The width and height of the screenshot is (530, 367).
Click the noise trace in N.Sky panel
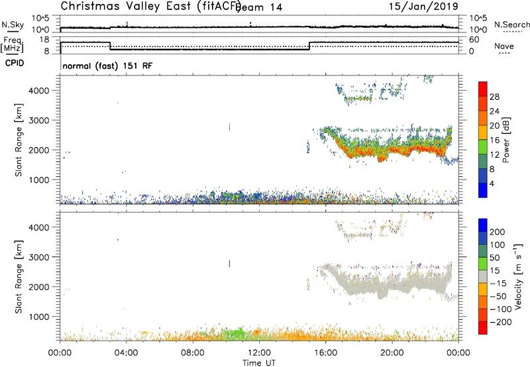259,27
